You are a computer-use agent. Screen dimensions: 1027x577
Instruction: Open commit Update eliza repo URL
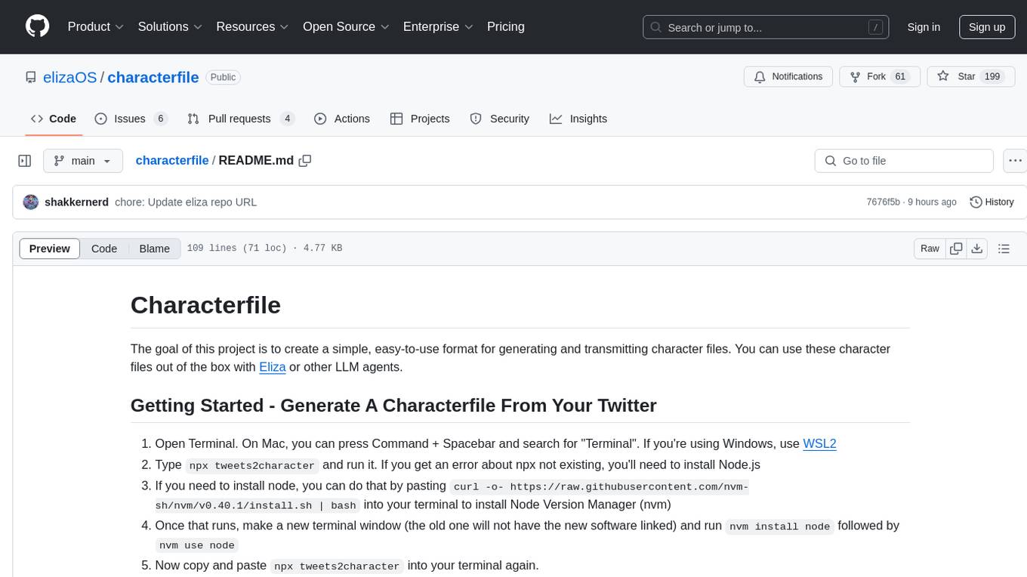click(x=186, y=202)
